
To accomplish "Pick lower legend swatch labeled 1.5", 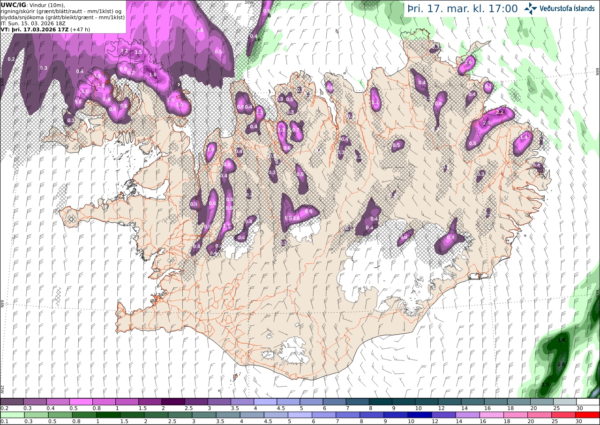I will pos(132,415).
